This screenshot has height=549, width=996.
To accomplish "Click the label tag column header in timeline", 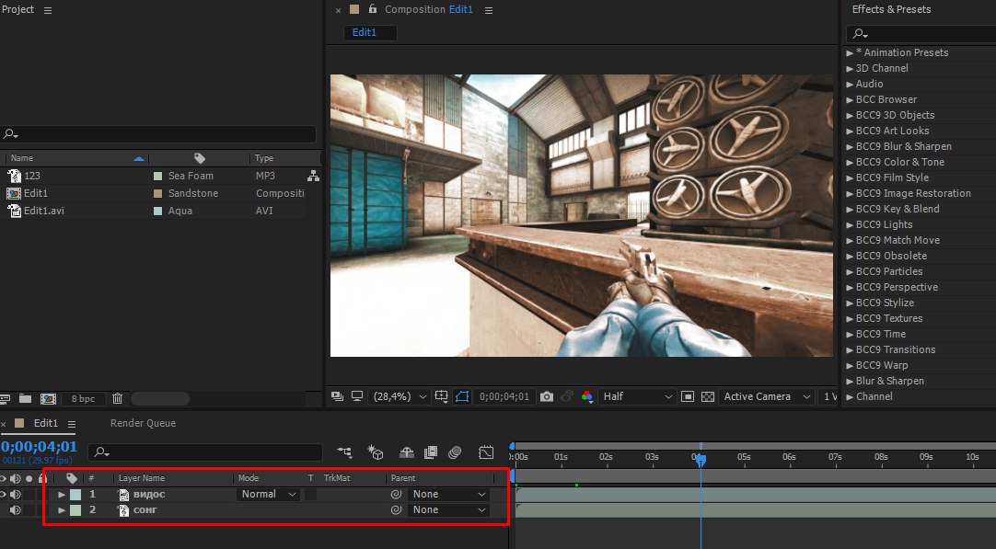I will [x=72, y=478].
